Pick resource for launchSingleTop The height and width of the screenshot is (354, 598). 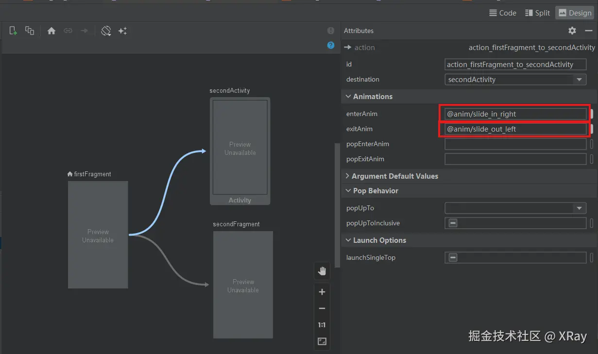coord(592,258)
